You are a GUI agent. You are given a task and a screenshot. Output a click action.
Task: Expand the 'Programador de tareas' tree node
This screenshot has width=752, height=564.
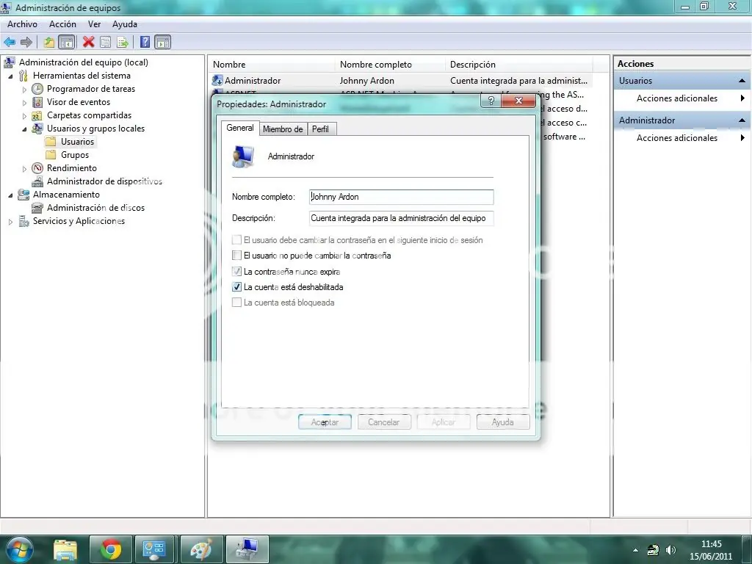[24, 89]
